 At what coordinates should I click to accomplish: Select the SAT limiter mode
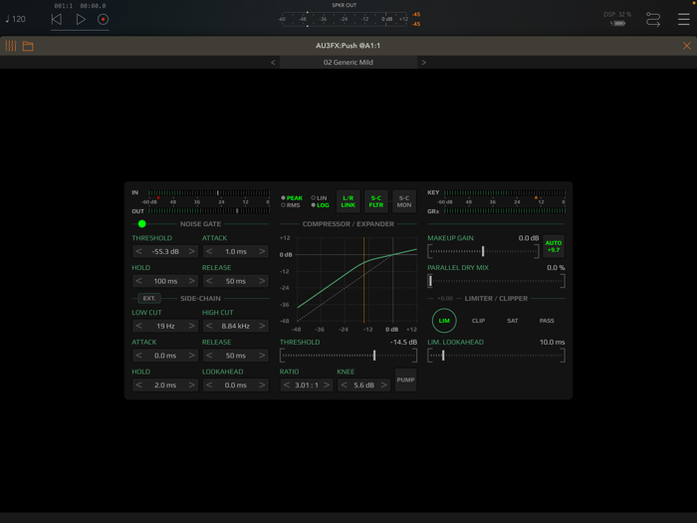(x=513, y=321)
